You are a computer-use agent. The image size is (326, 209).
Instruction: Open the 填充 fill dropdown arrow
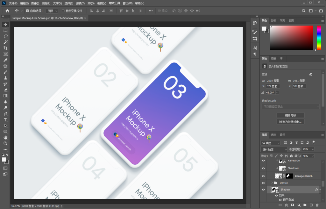[313, 156]
